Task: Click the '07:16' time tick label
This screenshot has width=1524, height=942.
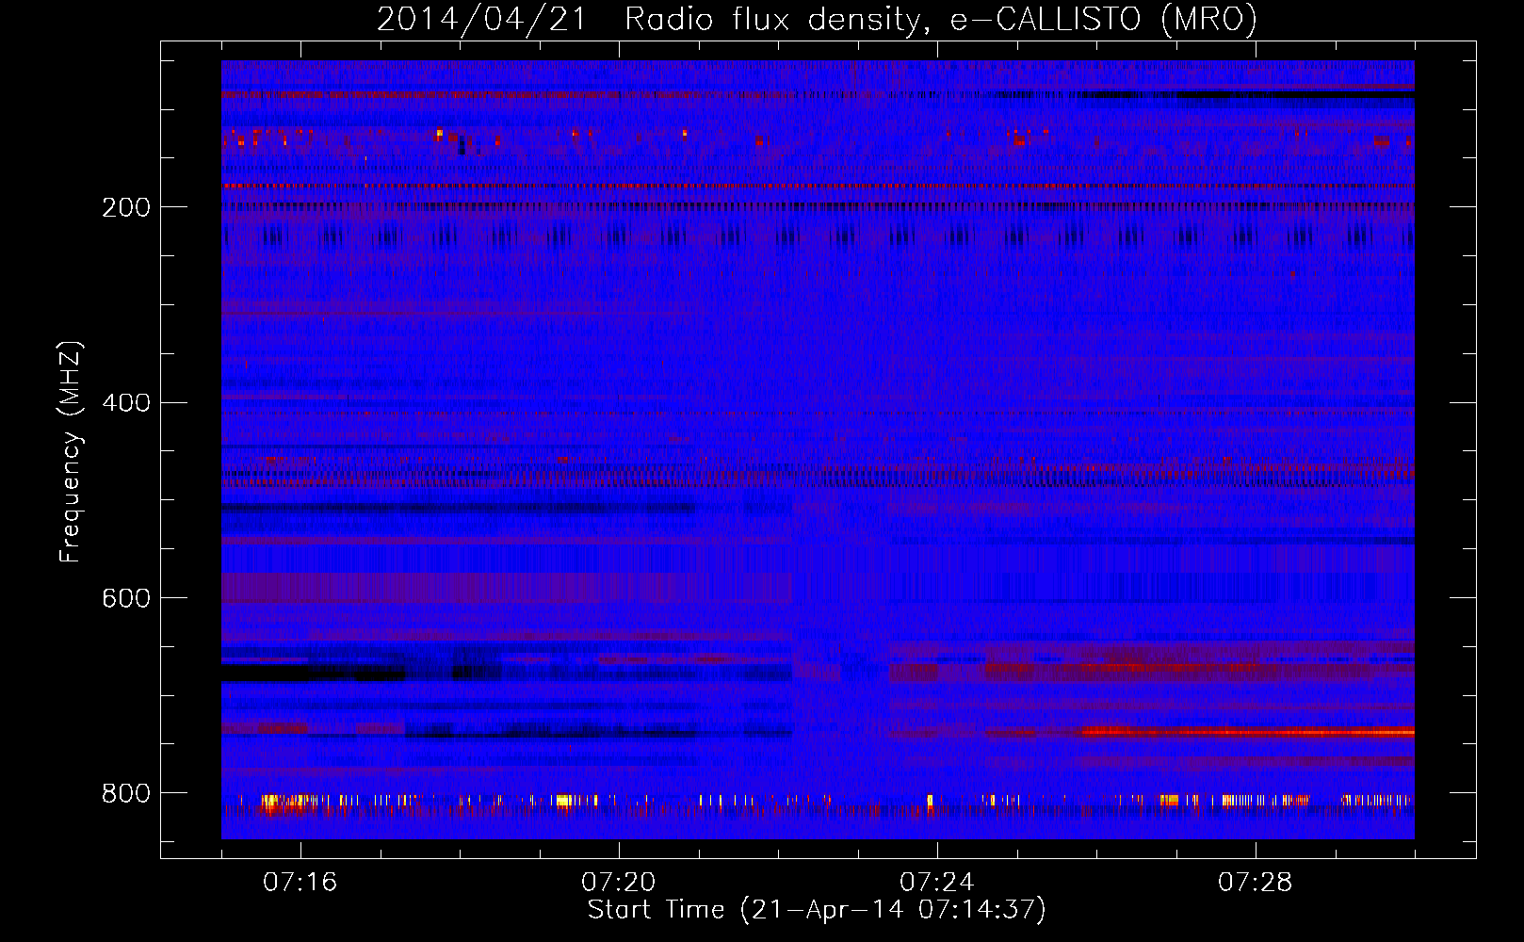Action: coord(300,883)
